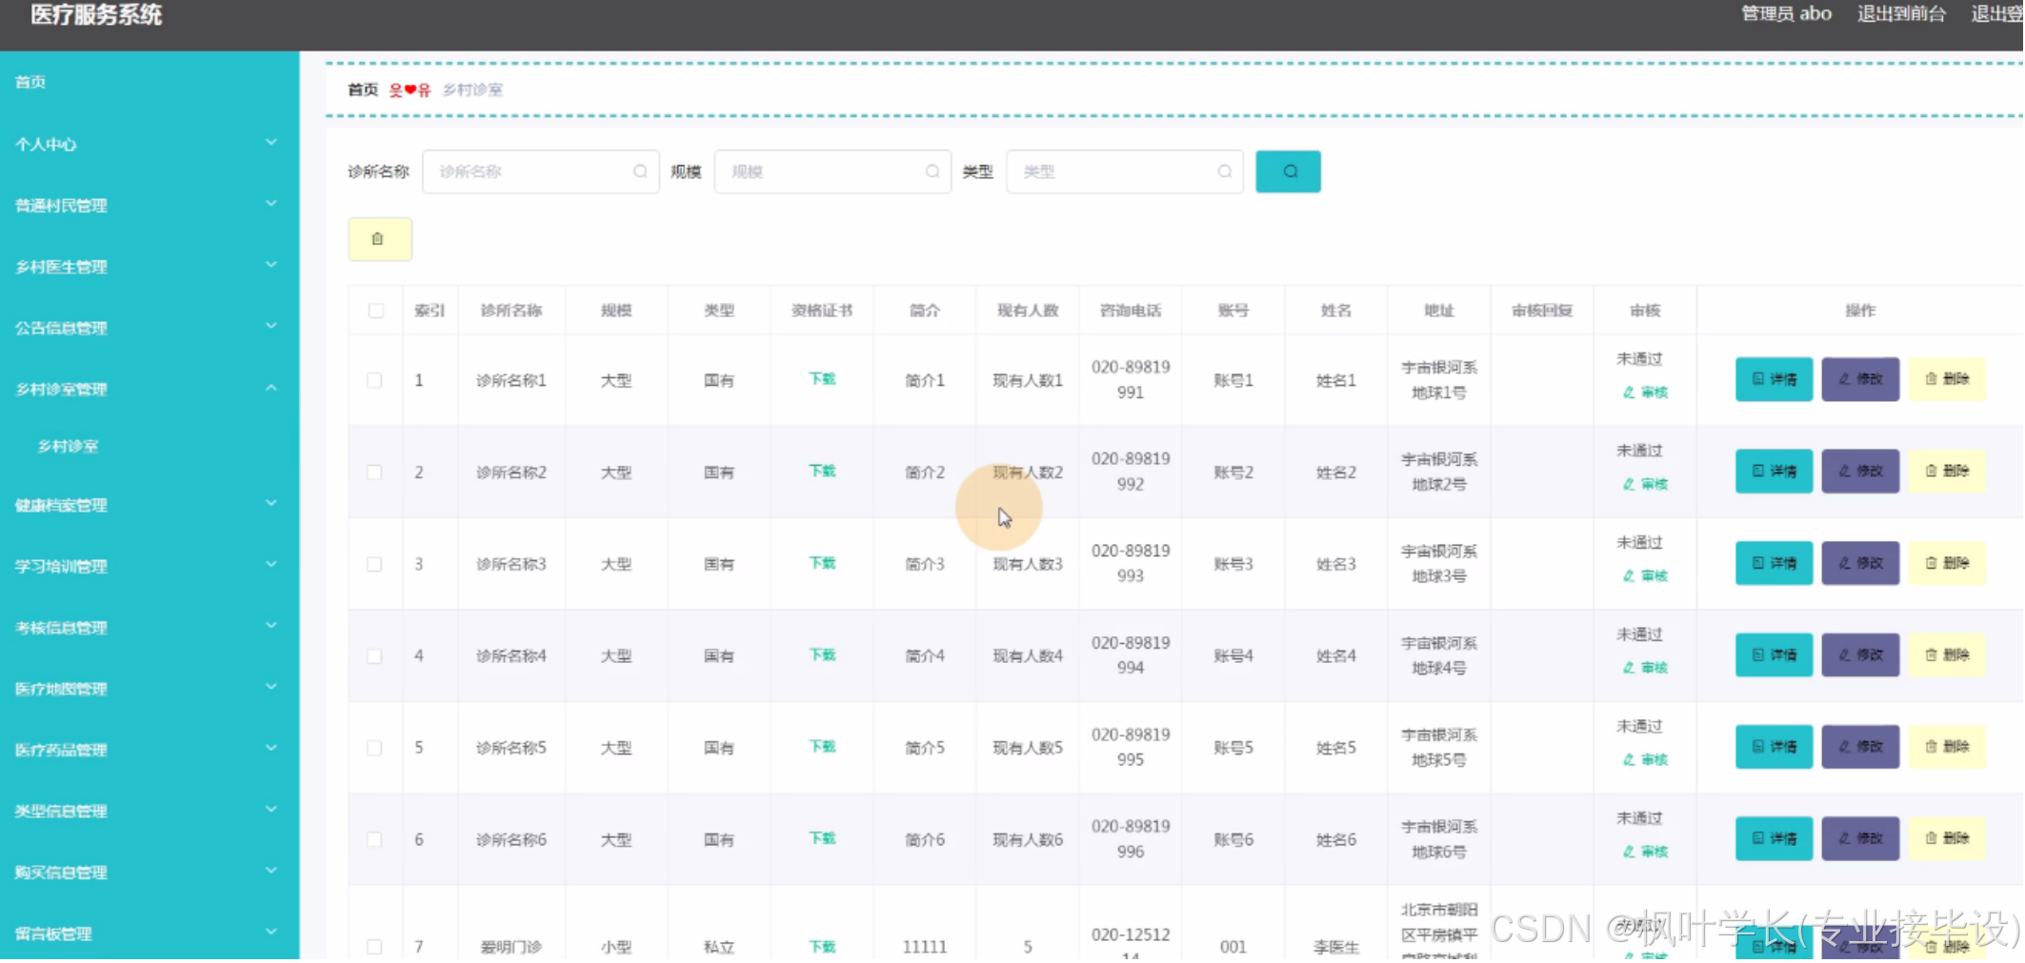Delete row 诊所名称5

[x=1947, y=747]
